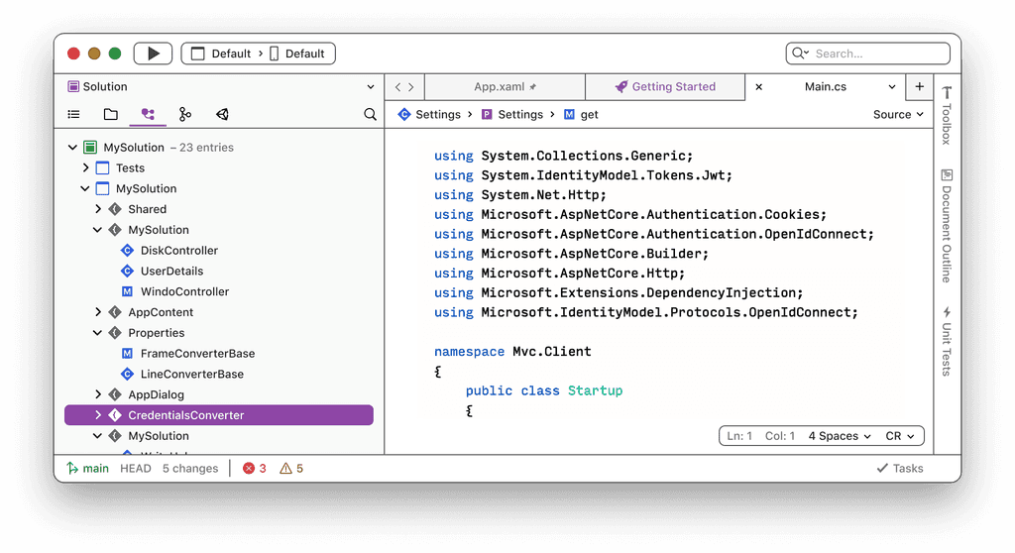Open the Document Outline side panel

(x=947, y=226)
